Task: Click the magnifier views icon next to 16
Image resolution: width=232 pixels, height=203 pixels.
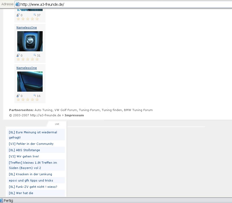Action: pos(35,95)
